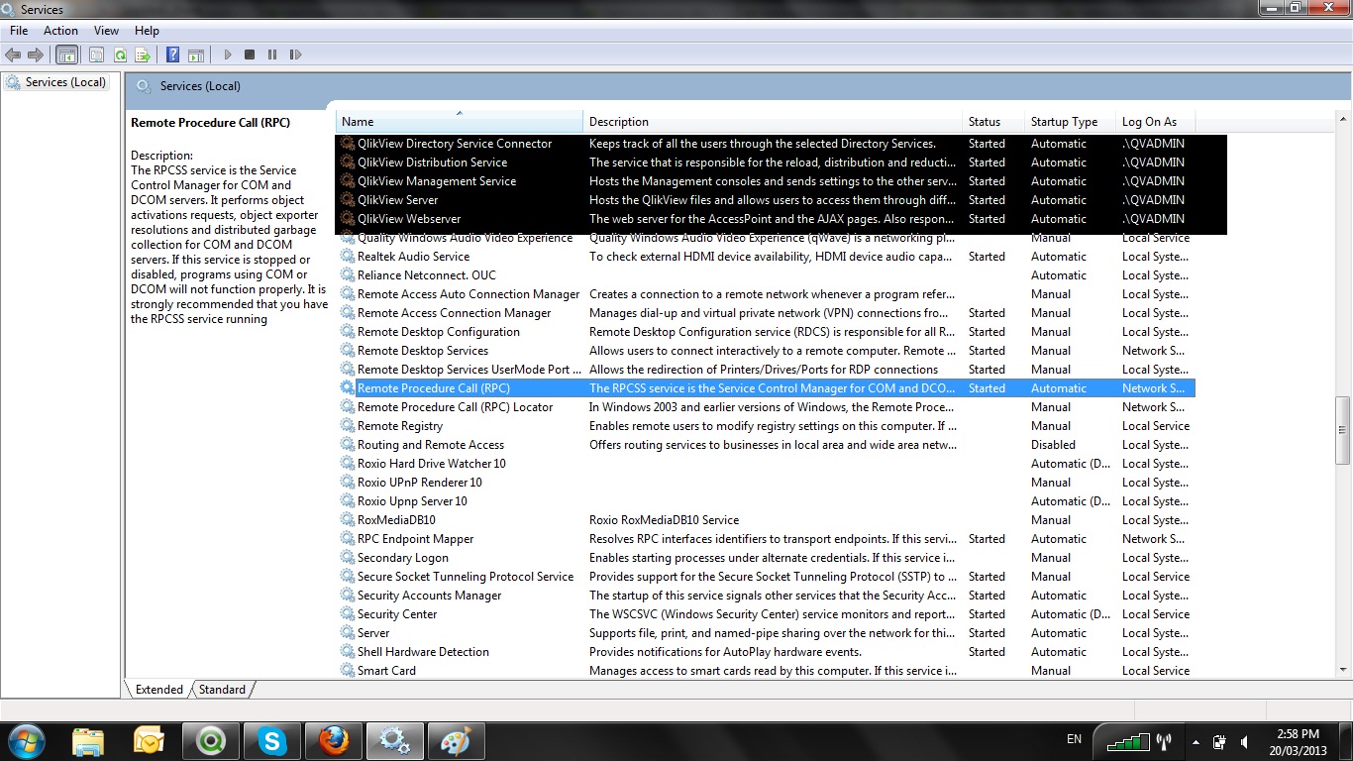Click the gear icon beside Smart Card
Image resolution: width=1353 pixels, height=761 pixels.
(x=347, y=671)
